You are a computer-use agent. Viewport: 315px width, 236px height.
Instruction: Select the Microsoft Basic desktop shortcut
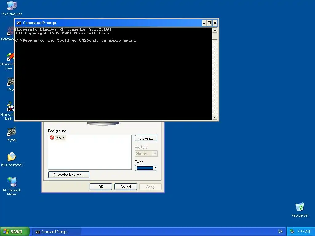click(x=7, y=111)
